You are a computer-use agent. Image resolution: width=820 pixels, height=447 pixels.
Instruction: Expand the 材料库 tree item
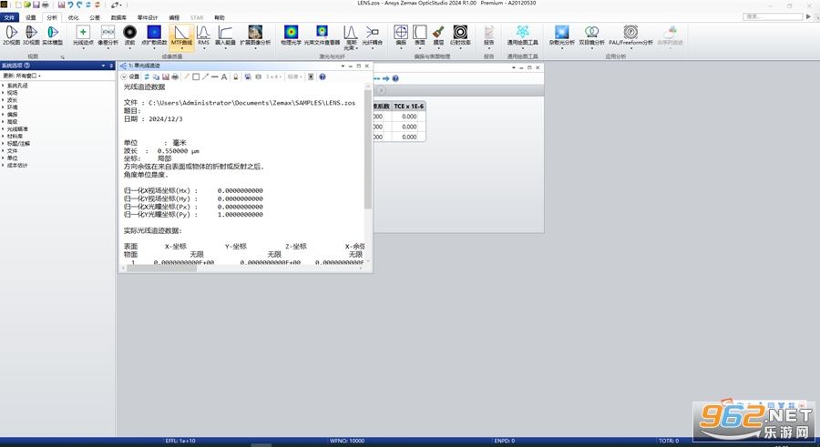[3, 136]
